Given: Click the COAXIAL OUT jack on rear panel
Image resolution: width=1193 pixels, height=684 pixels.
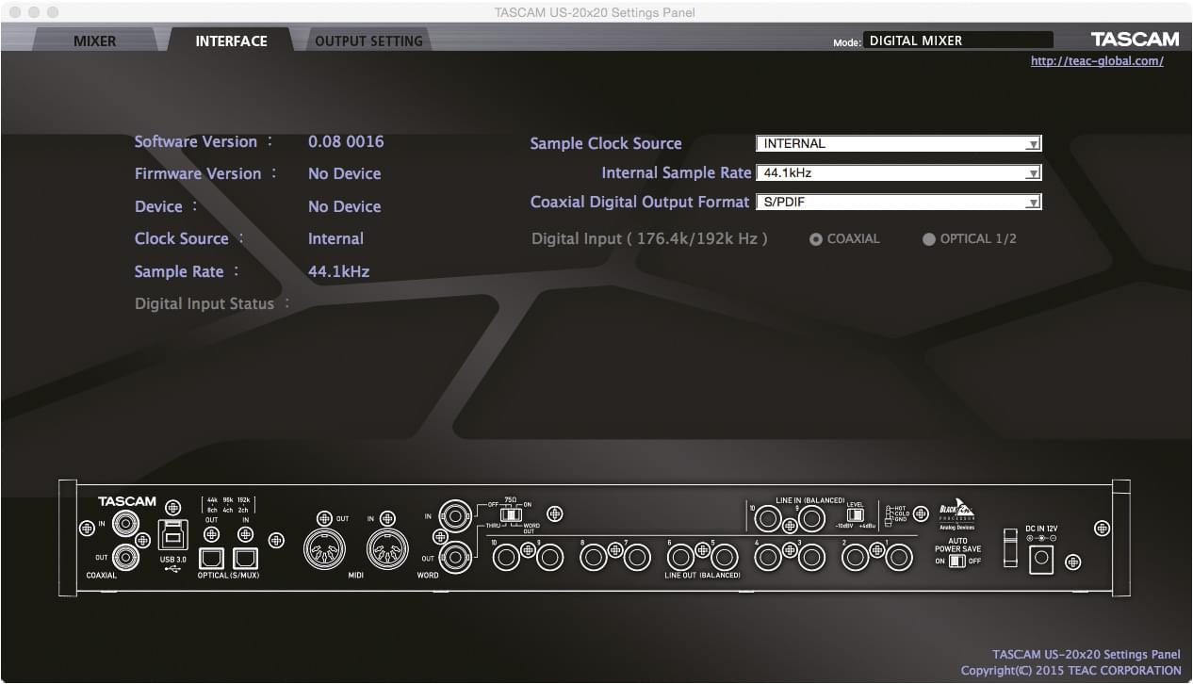Looking at the screenshot, I should click(x=124, y=557).
